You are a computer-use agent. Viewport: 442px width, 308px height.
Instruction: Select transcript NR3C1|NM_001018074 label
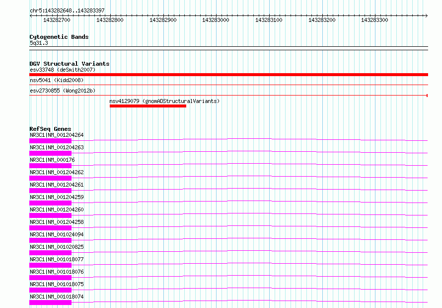57,297
